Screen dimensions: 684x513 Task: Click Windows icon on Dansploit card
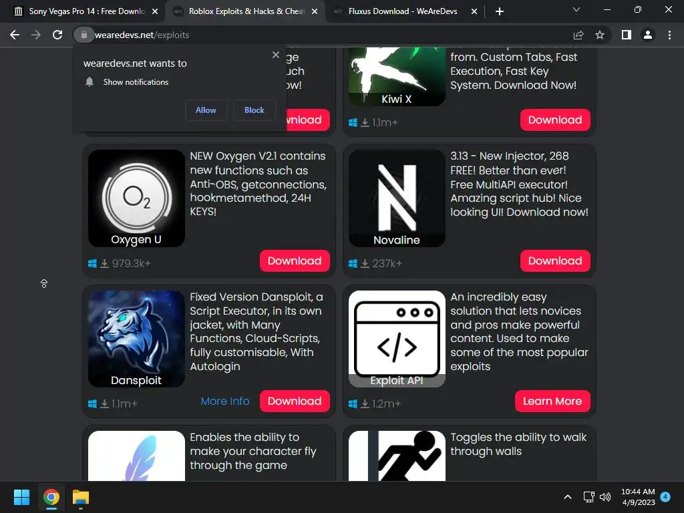pyautogui.click(x=92, y=404)
